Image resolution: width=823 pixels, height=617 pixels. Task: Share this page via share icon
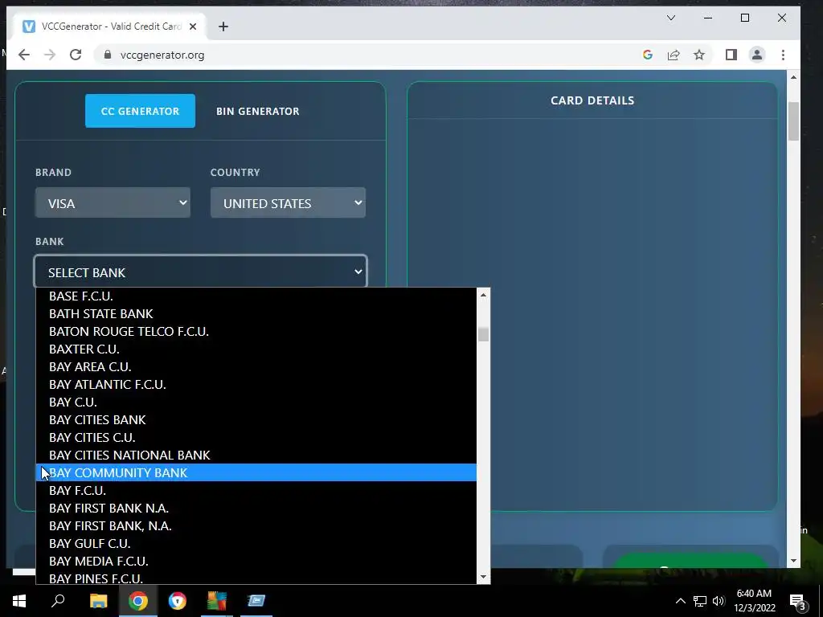point(674,55)
